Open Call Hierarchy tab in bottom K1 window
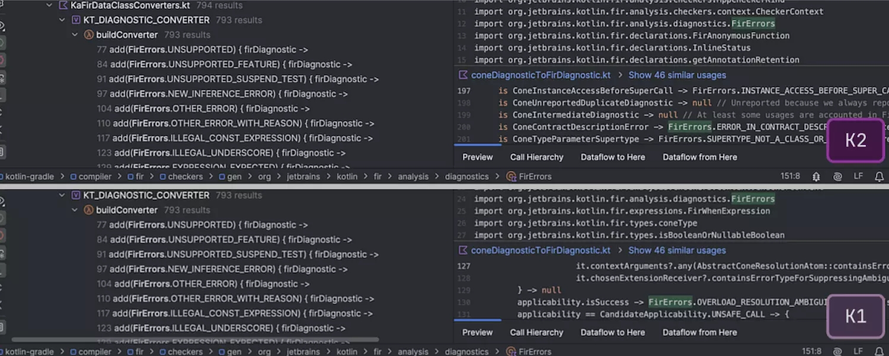 coord(537,332)
